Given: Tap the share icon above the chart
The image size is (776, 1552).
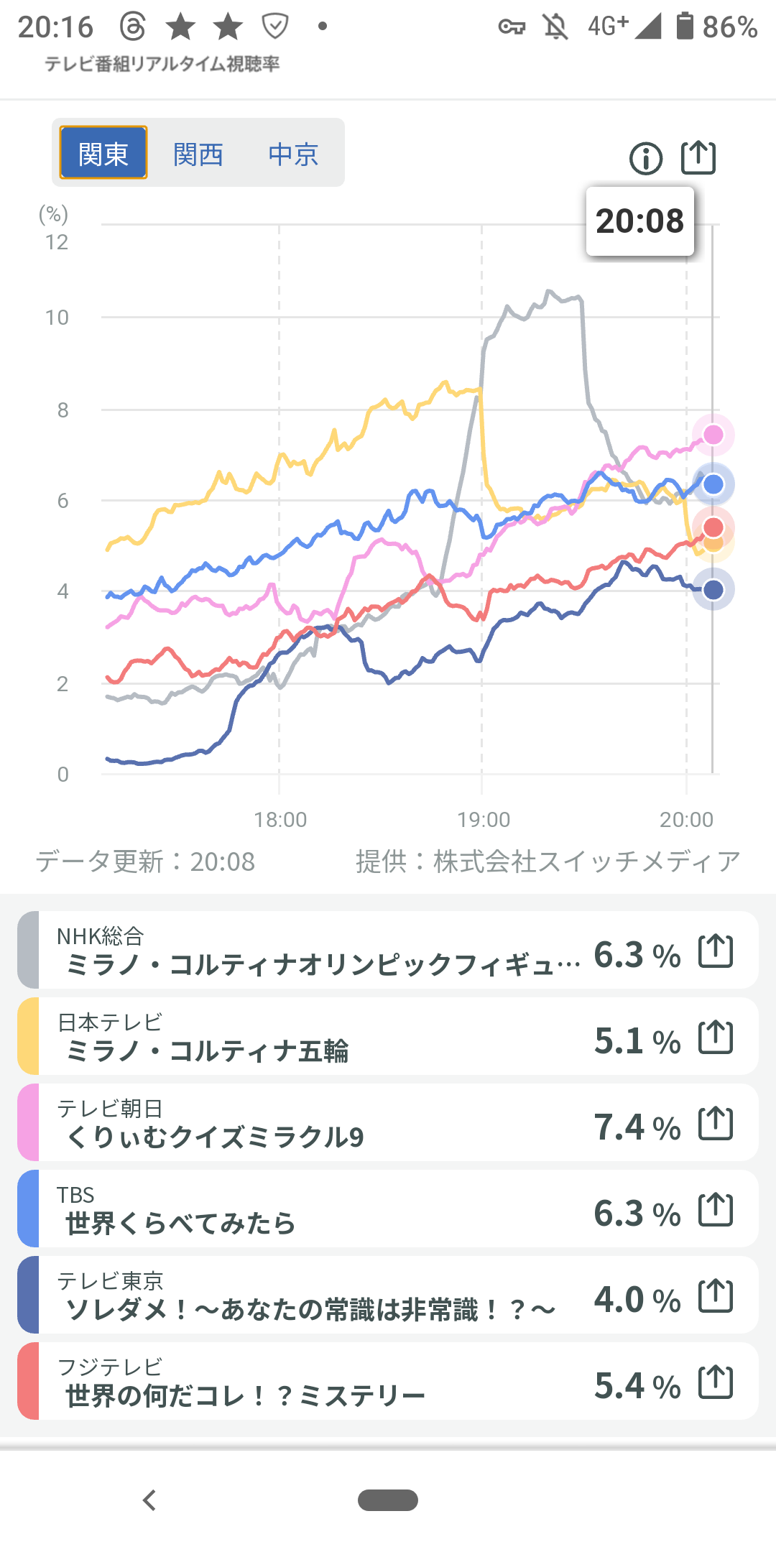Looking at the screenshot, I should pos(698,157).
